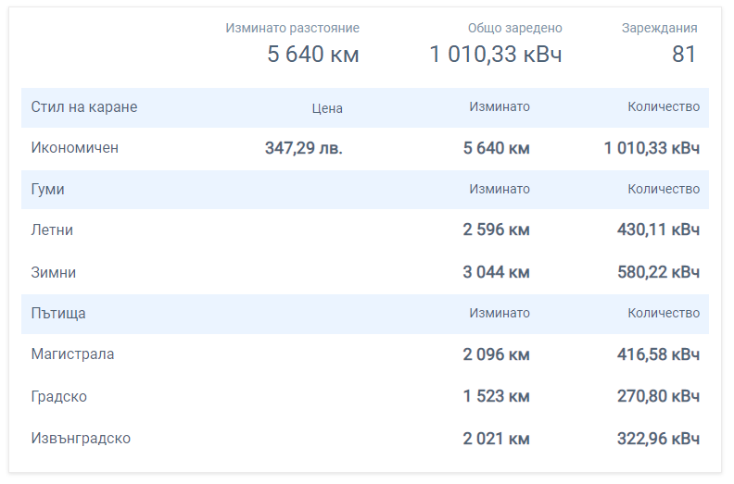This screenshot has width=734, height=484.
Task: Click the 580,22 кВч energy value
Action: [x=658, y=273]
